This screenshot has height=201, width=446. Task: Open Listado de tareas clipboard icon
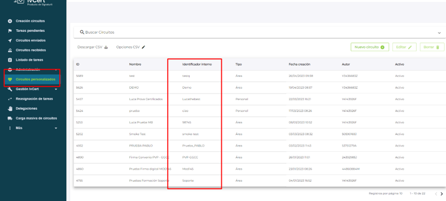click(x=10, y=60)
